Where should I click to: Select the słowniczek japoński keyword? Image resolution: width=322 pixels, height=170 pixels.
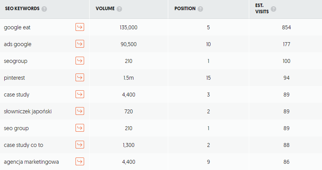click(28, 111)
